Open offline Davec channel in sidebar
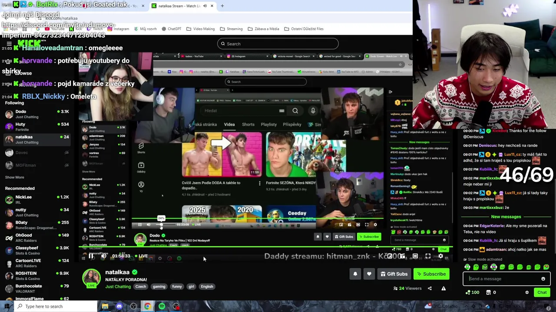 37,153
